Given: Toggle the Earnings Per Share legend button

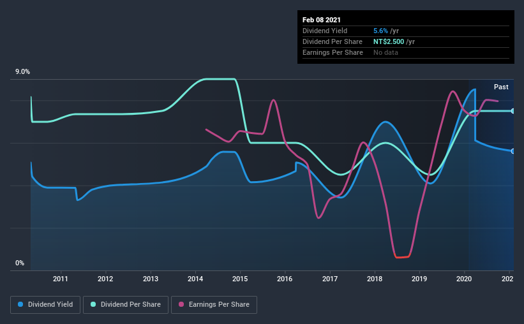Looking at the screenshot, I should click(x=214, y=305).
